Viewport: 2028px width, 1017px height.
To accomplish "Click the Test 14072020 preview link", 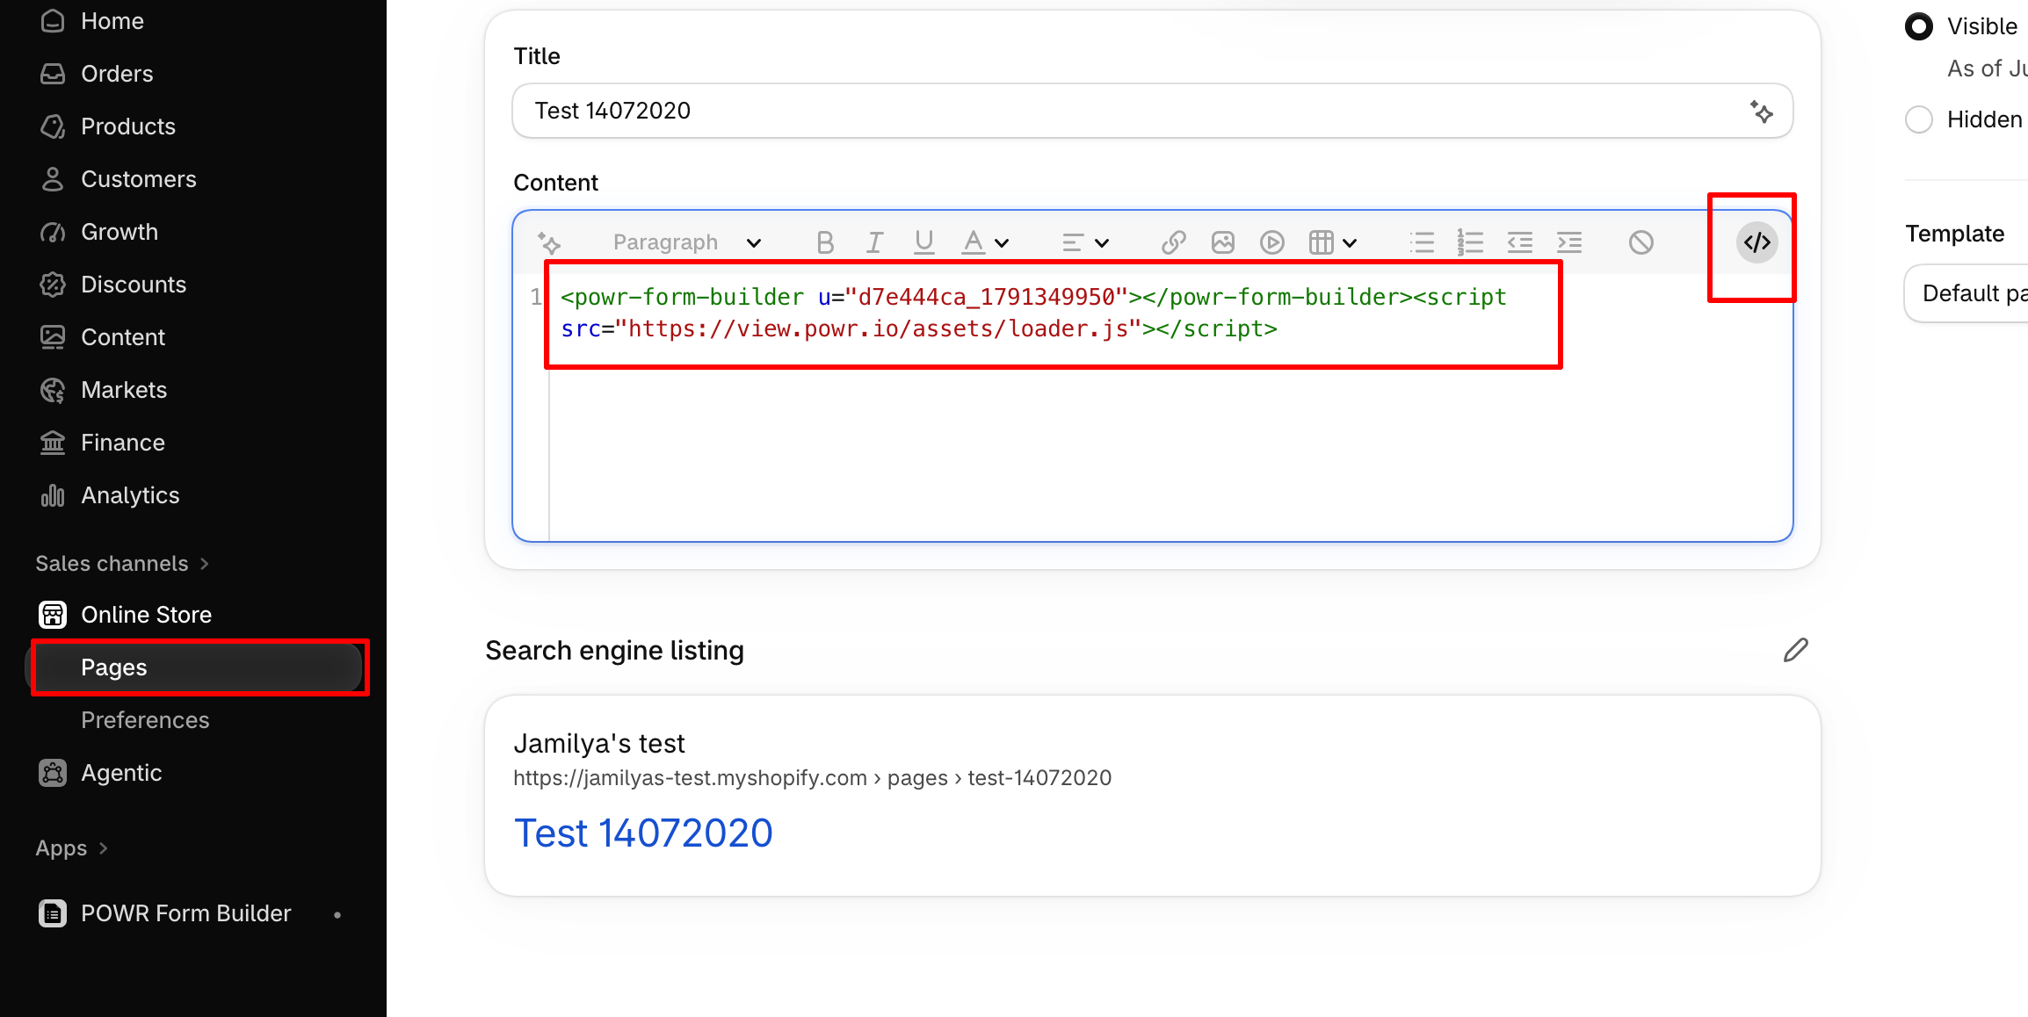I will 643,833.
